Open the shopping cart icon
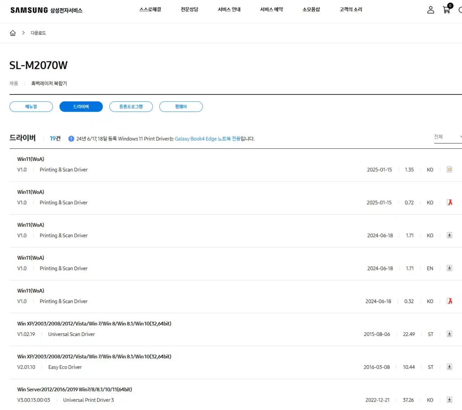This screenshot has width=462, height=410. [x=447, y=9]
